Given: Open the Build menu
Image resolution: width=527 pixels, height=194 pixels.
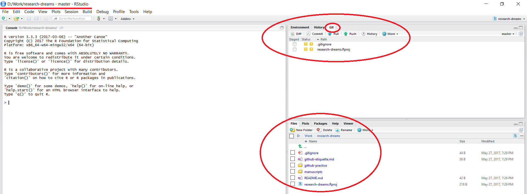Looking at the screenshot, I should click(87, 12).
